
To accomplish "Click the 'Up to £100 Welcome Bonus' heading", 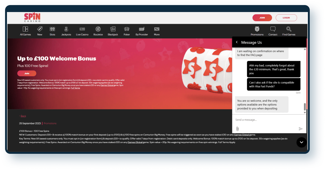I will [x=56, y=59].
